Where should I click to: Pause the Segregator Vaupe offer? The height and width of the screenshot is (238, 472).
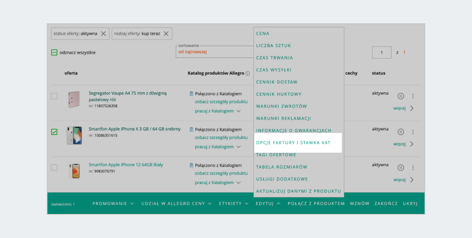pos(401,96)
